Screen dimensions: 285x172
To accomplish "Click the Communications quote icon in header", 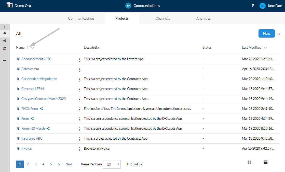I will [128, 6].
